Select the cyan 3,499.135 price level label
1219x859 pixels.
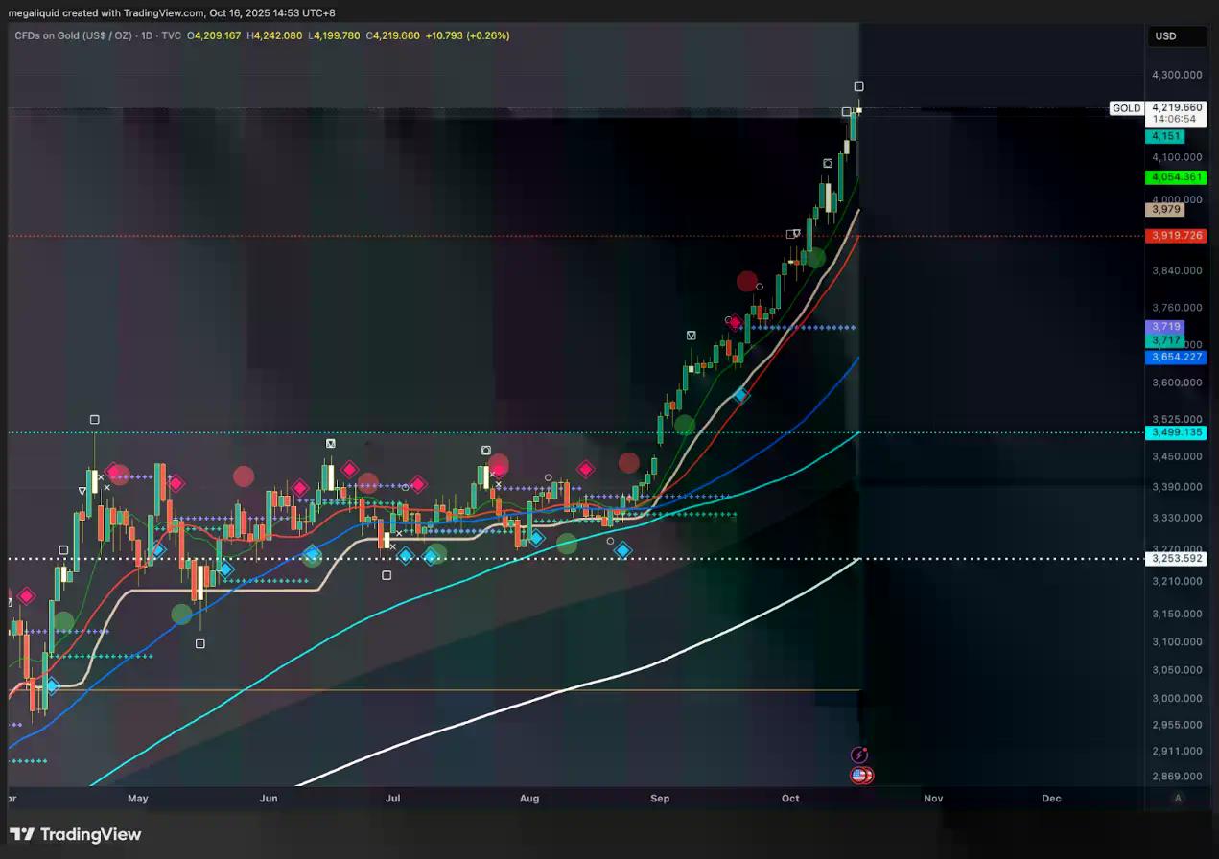pos(1178,433)
